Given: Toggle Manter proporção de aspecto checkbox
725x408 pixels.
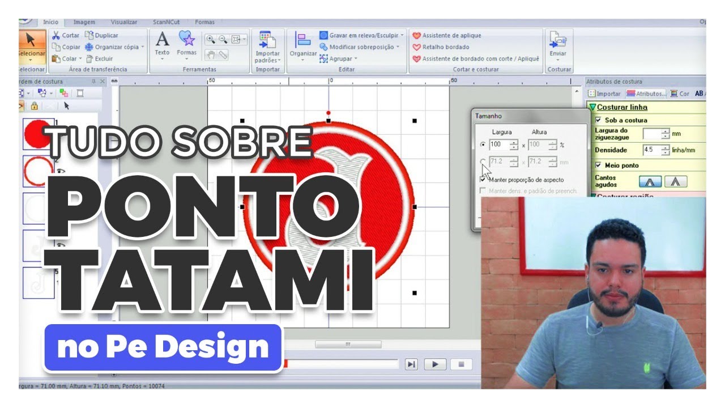Looking at the screenshot, I should (483, 179).
